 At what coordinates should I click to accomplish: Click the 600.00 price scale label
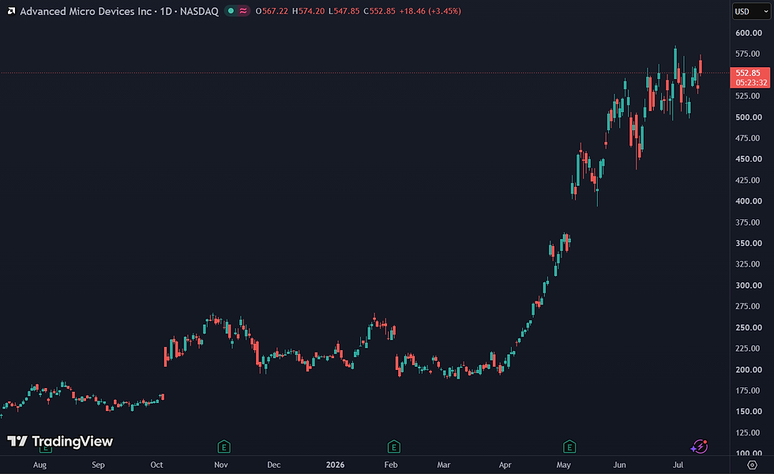[x=749, y=32]
